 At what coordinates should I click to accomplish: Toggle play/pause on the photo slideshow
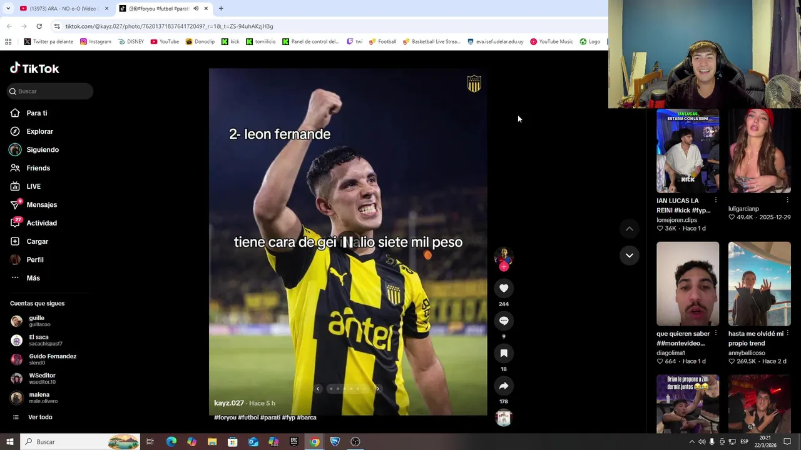click(x=347, y=242)
